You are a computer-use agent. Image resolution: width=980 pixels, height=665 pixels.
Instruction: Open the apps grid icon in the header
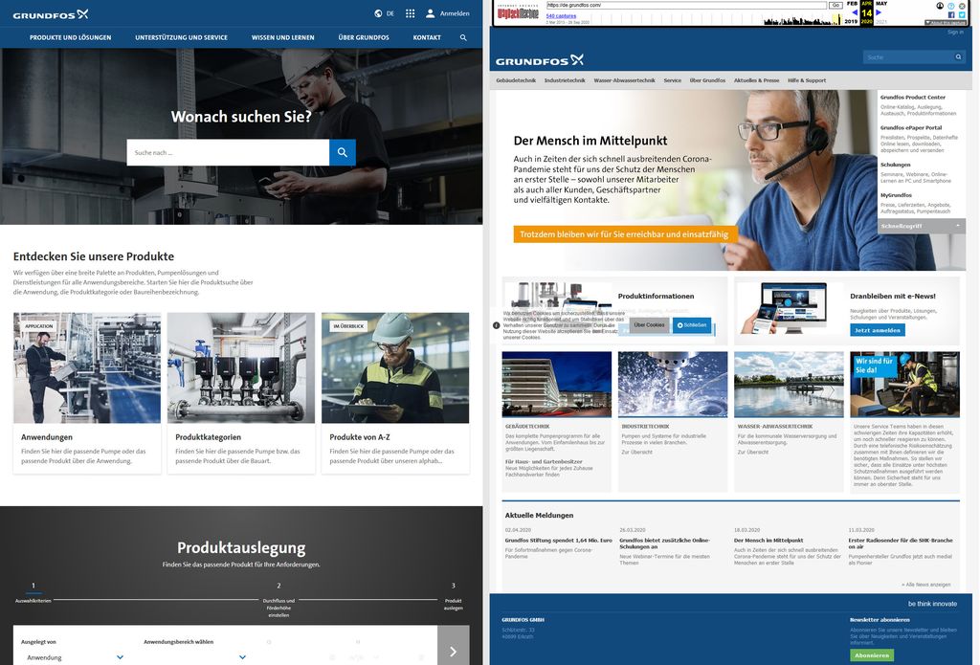[410, 13]
